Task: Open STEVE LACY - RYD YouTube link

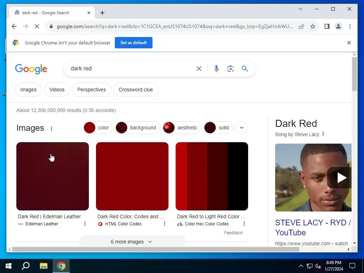Action: 313,227
